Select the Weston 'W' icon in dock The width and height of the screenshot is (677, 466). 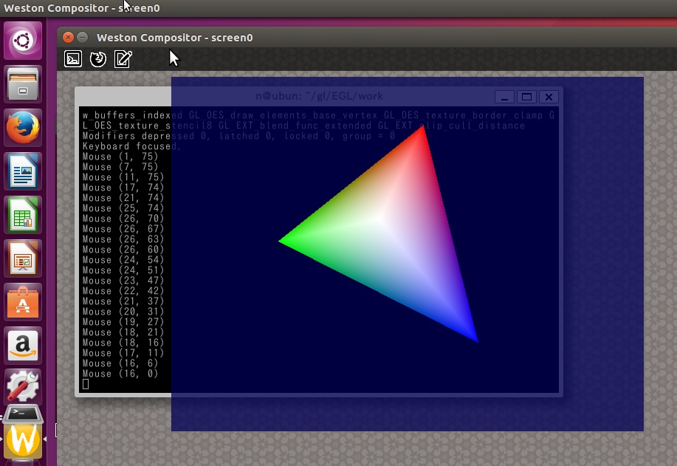24,440
